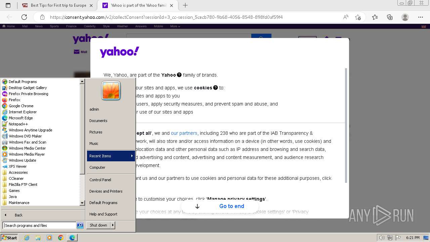430x242 pixels.
Task: Open Control Panel
Action: tap(111, 180)
